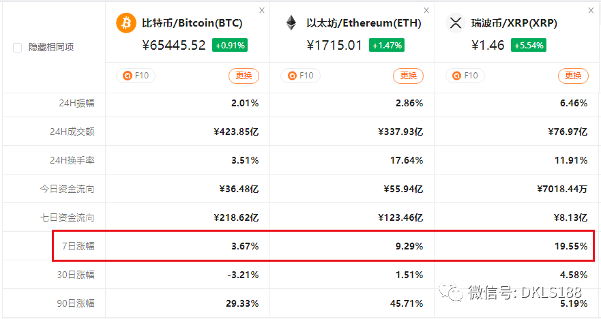Open F10 details for XRP
The image size is (601, 319).
pyautogui.click(x=465, y=76)
